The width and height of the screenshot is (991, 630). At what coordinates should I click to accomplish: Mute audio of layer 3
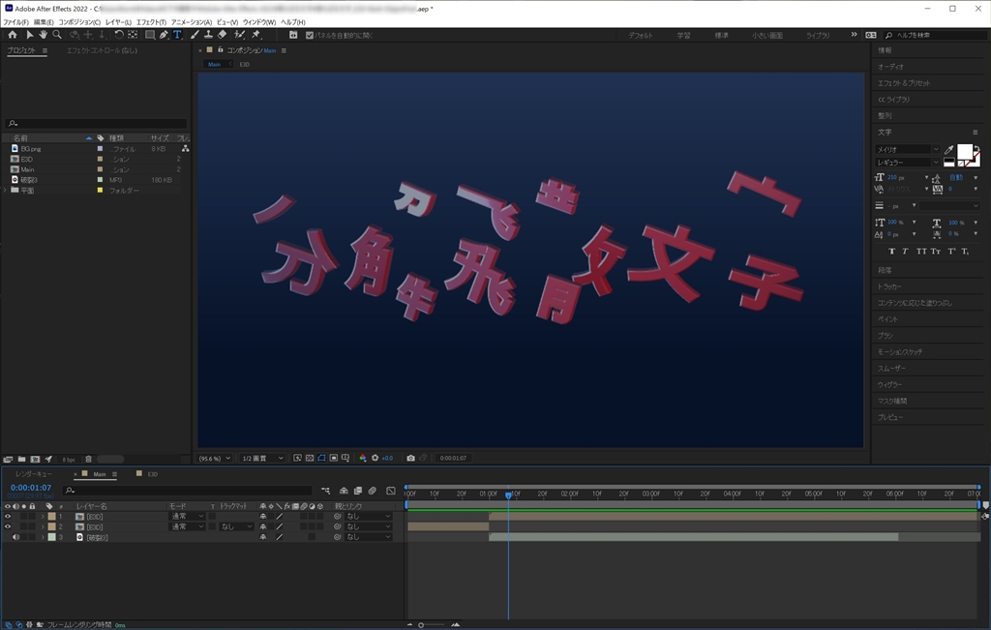tap(15, 537)
